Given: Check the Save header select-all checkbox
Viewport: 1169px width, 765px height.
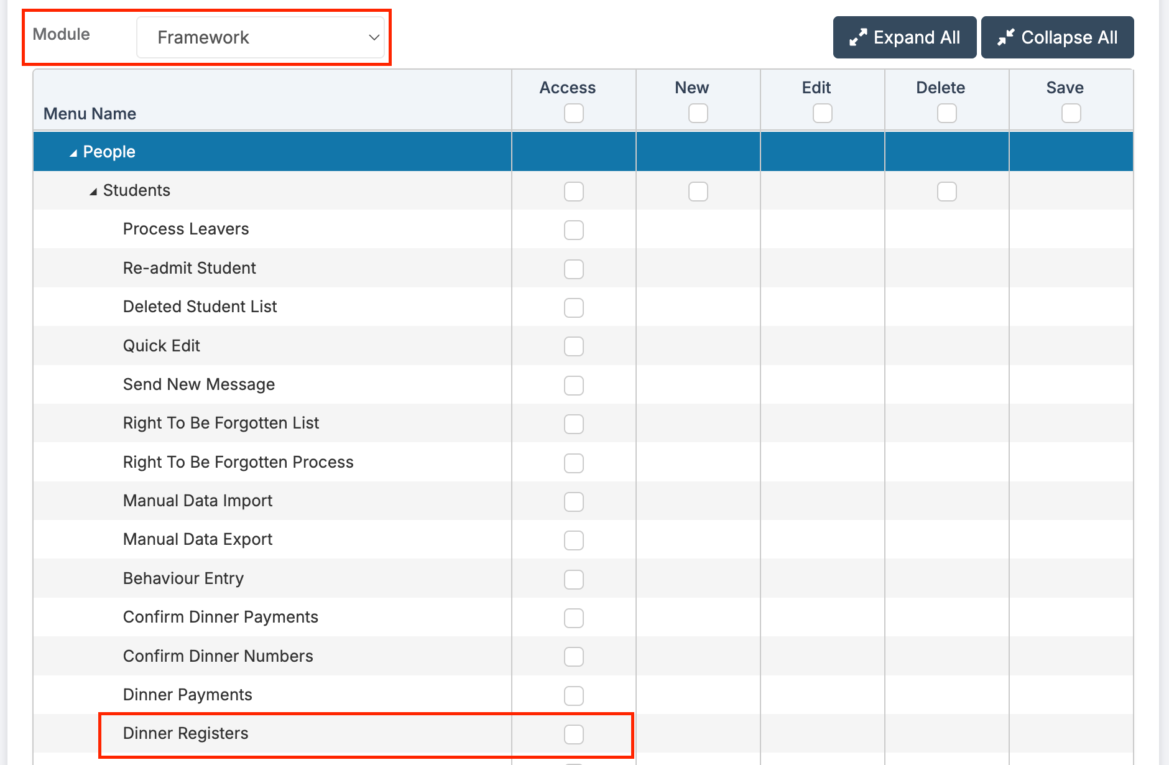Looking at the screenshot, I should (1071, 113).
